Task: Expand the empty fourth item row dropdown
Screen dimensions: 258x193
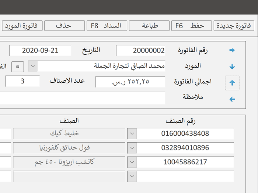Action: [132, 176]
